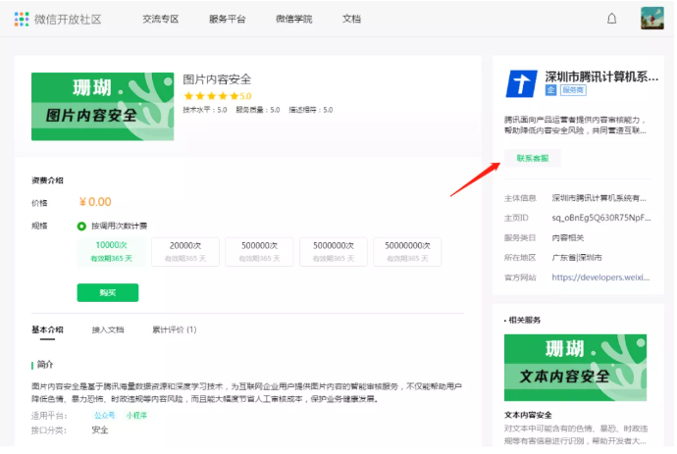Open the 交流专区 menu
The image size is (677, 454).
click(x=161, y=19)
